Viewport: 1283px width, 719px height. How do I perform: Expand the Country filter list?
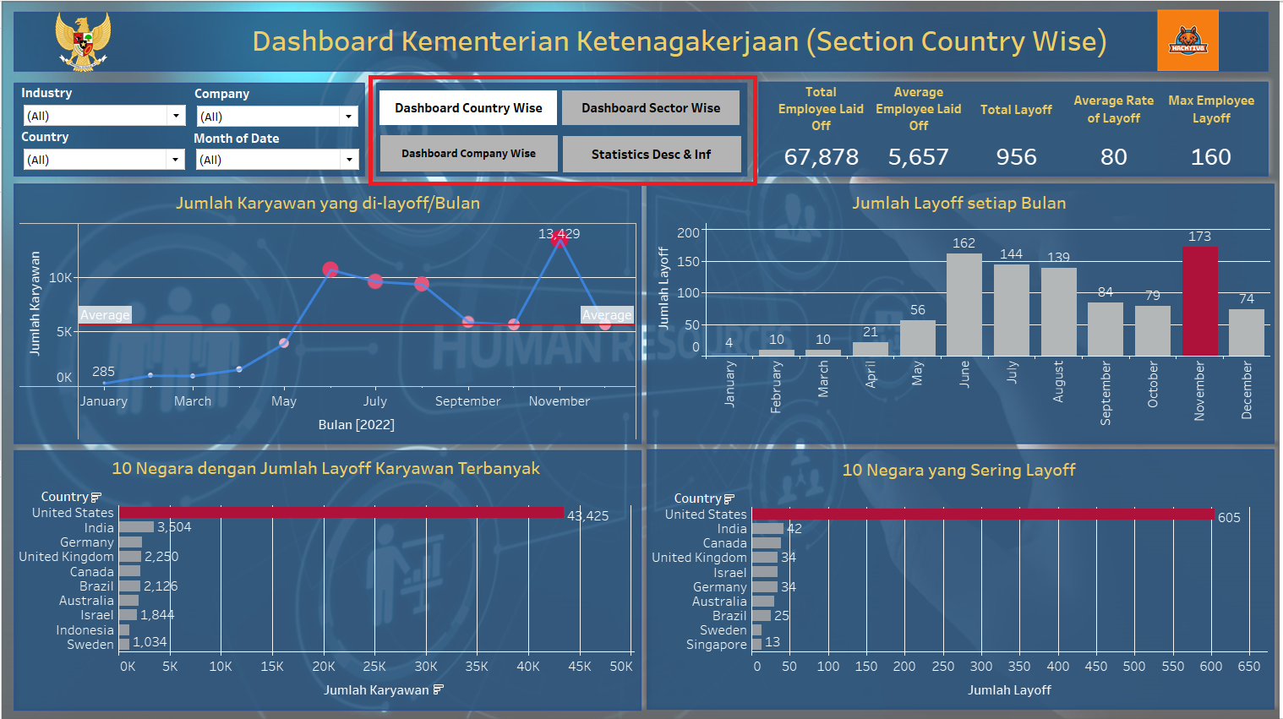coord(176,159)
